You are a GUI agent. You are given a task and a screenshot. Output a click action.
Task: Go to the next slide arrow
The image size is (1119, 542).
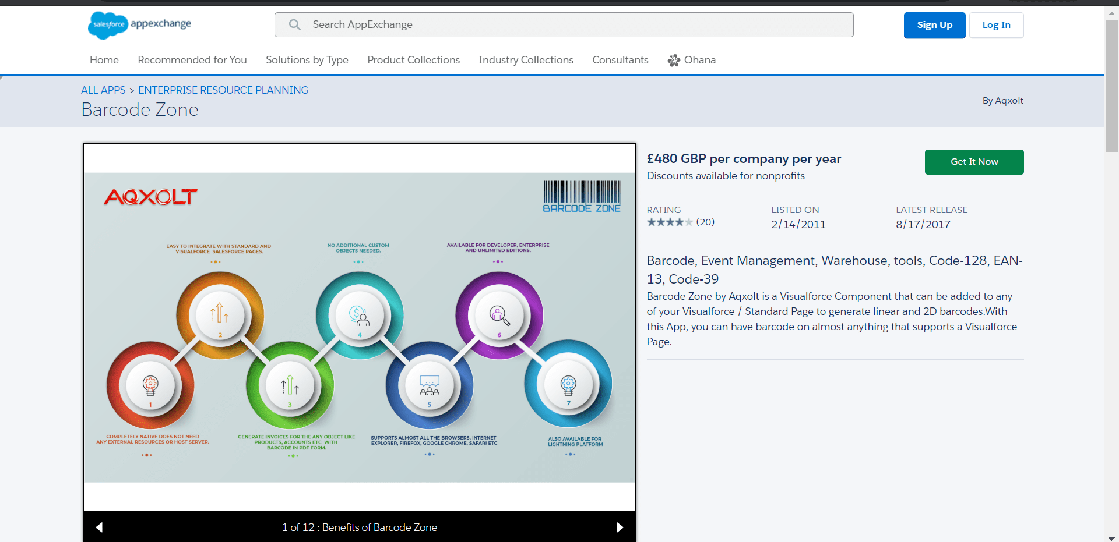click(620, 527)
